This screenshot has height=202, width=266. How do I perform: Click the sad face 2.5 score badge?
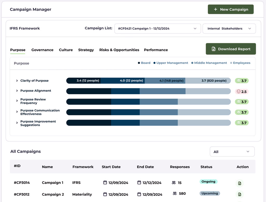242,92
